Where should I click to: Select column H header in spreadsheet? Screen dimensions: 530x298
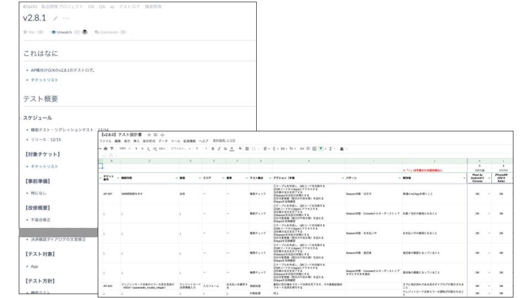click(x=309, y=161)
